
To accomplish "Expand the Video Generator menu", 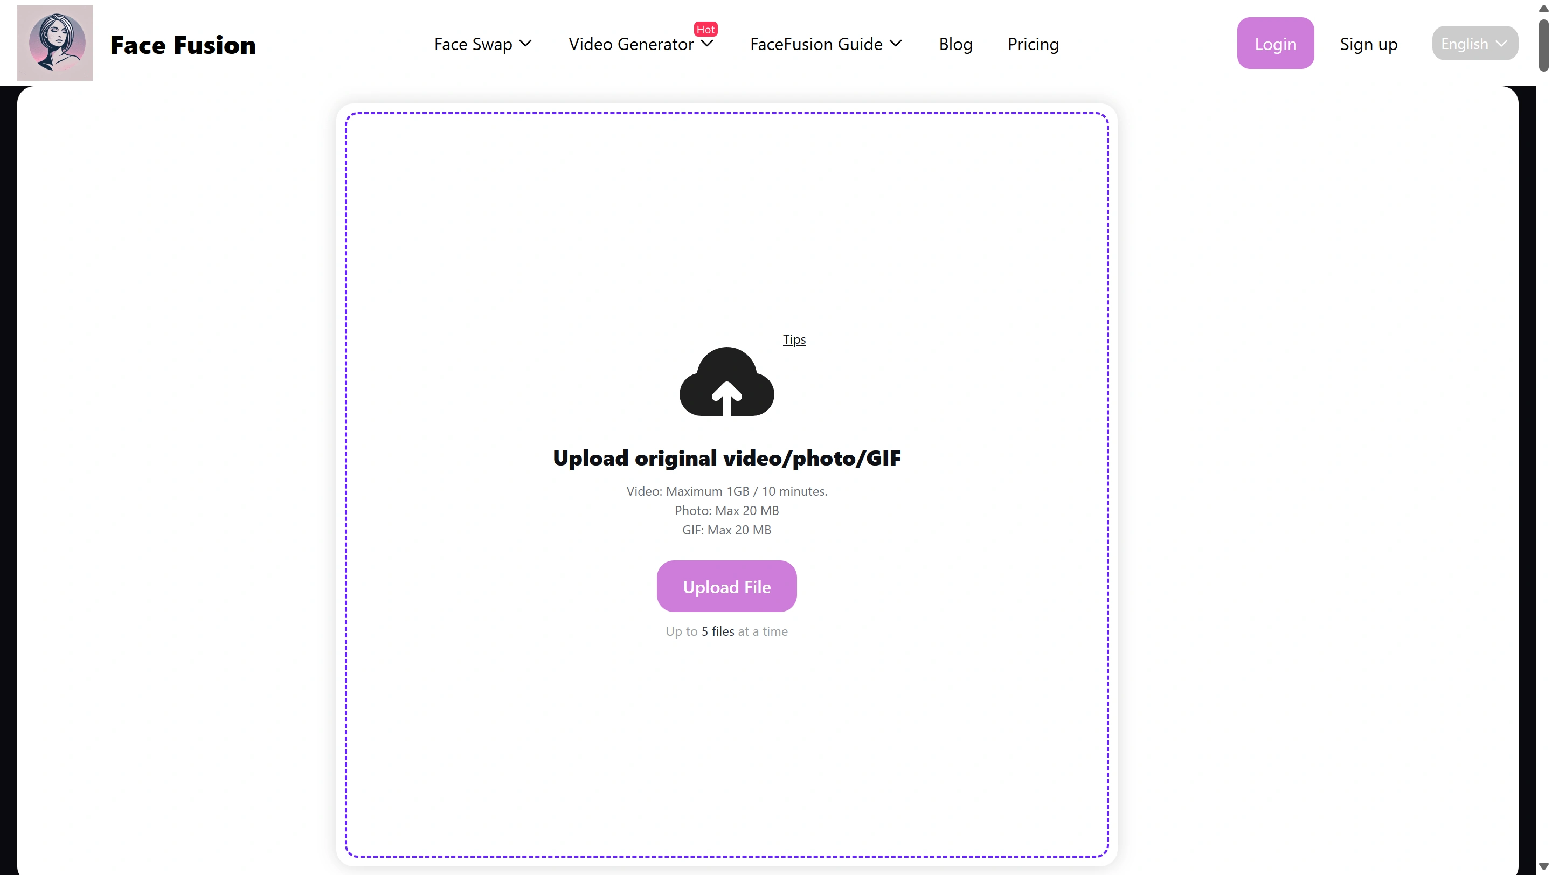I will [x=641, y=44].
